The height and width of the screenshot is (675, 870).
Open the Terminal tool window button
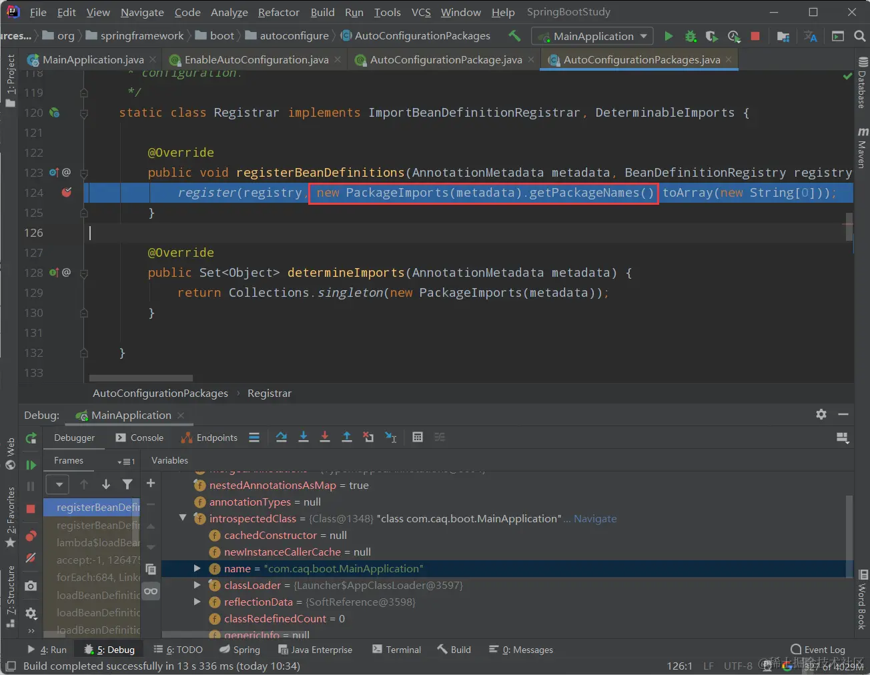click(396, 650)
